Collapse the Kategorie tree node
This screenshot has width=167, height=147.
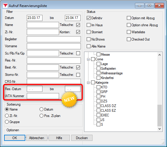(x=88, y=83)
